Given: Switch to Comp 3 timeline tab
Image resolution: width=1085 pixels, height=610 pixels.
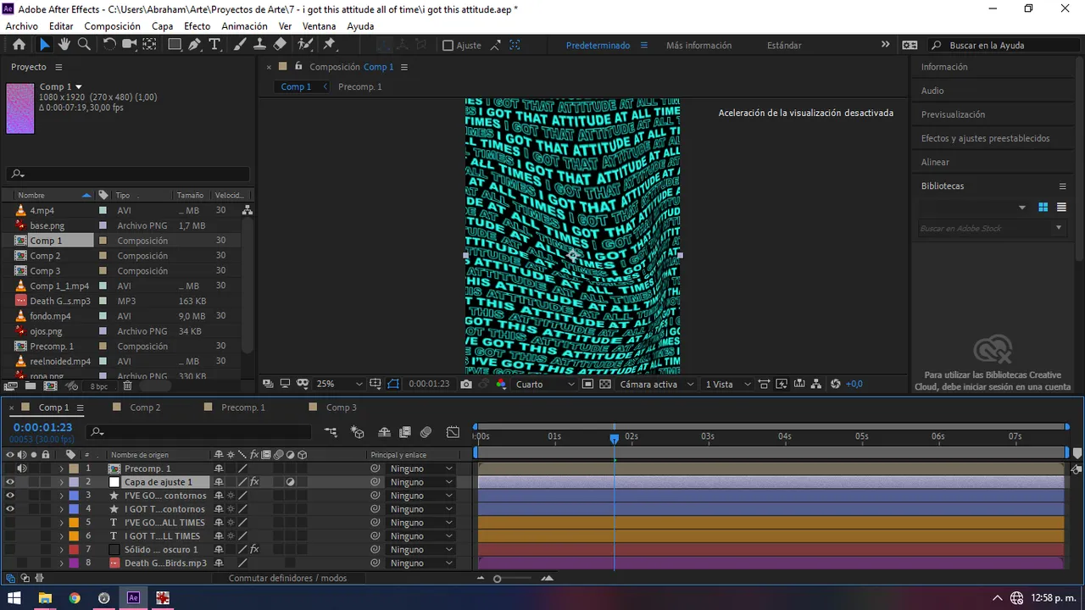Looking at the screenshot, I should (x=342, y=408).
